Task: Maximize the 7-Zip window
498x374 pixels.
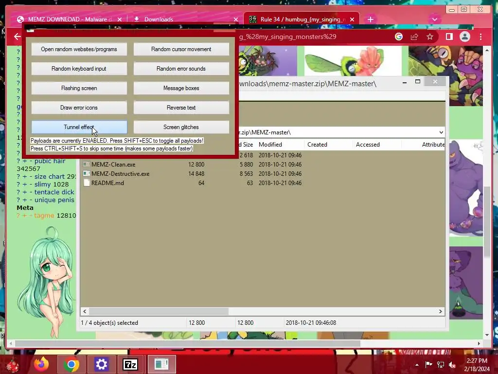Action: 418,82
